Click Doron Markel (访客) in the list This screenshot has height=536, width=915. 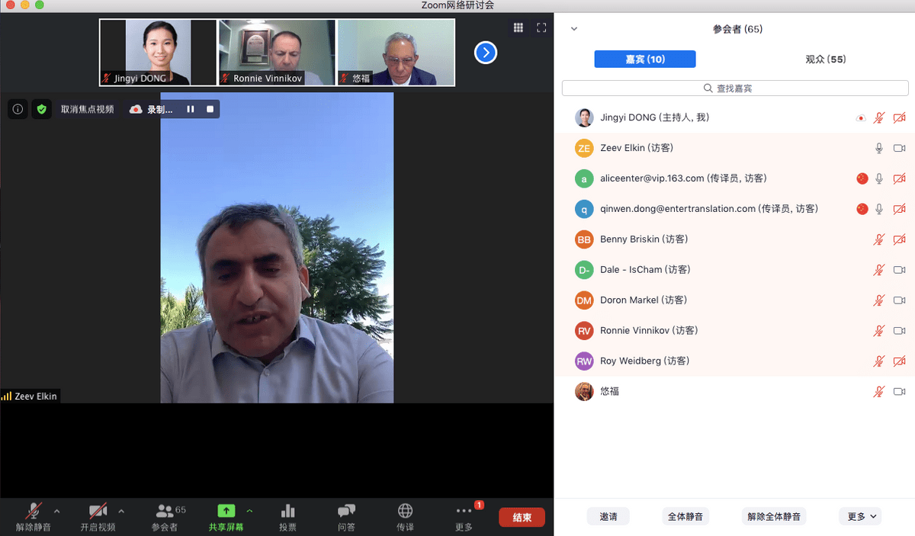[644, 300]
